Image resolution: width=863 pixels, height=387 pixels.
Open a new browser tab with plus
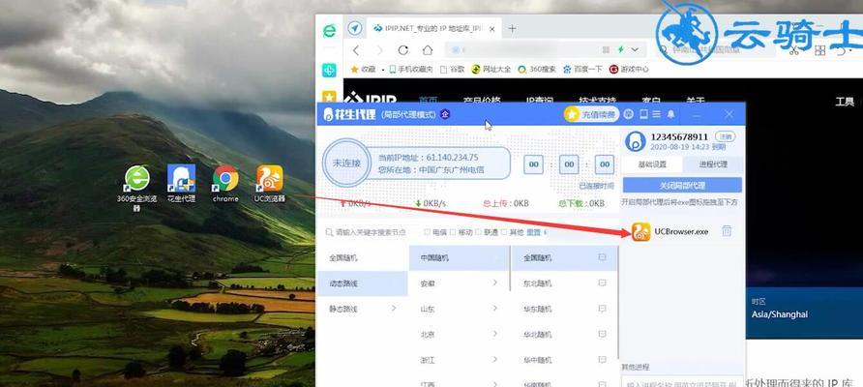pos(512,29)
